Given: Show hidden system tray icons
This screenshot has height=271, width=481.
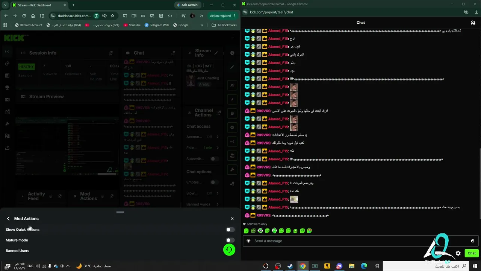Looking at the screenshot, I should 68,266.
